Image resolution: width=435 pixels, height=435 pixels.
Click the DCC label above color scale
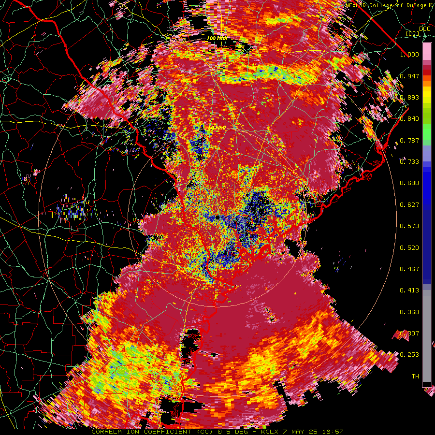click(424, 29)
